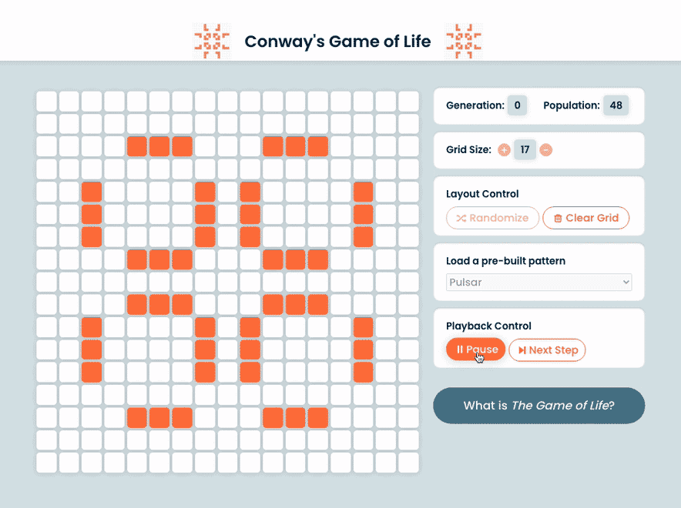Click the trash icon on Clear Grid
The height and width of the screenshot is (508, 681).
(558, 219)
